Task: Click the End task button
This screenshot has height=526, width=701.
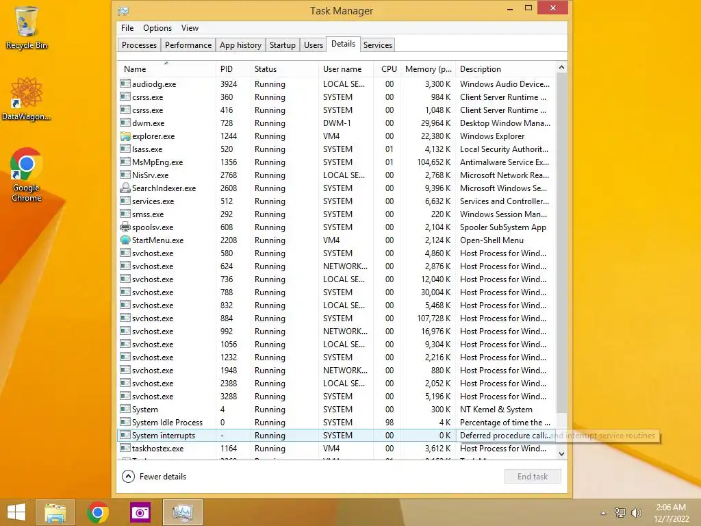Action: 533,477
